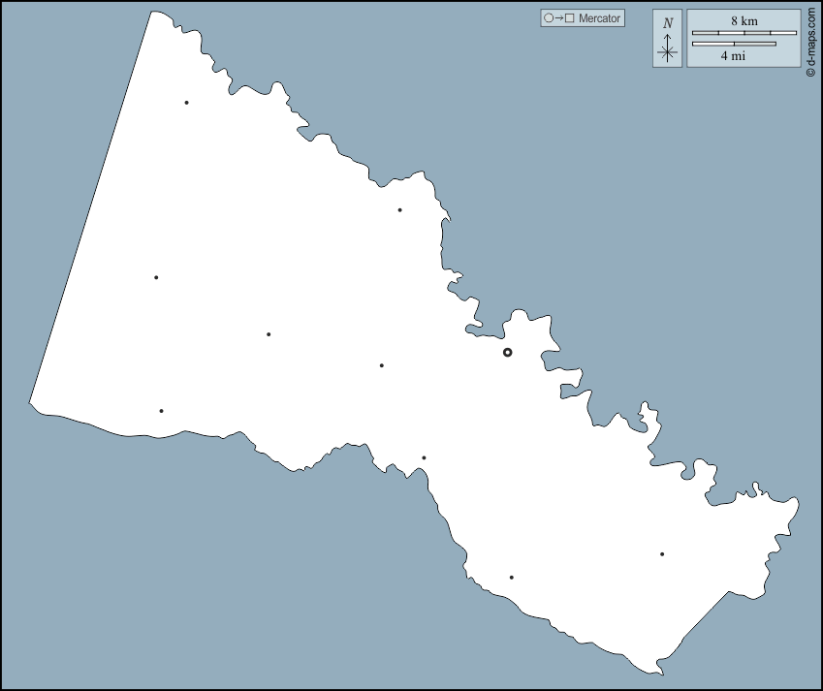Click the star symbol beneath the north arrow
Image resolution: width=823 pixels, height=691 pixels.
click(x=667, y=53)
